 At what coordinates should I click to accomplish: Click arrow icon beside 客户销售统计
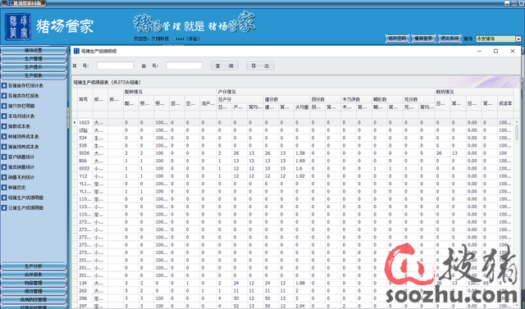coord(4,157)
